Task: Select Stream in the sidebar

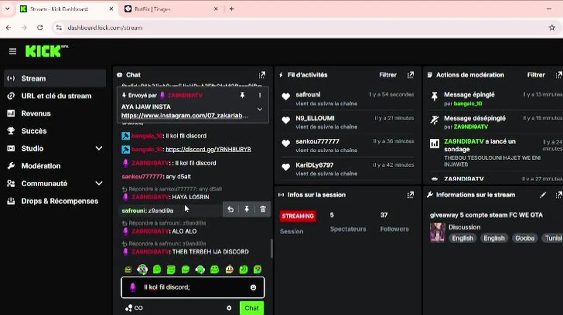Action: (54, 78)
